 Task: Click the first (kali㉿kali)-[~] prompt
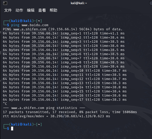coord(26,21)
